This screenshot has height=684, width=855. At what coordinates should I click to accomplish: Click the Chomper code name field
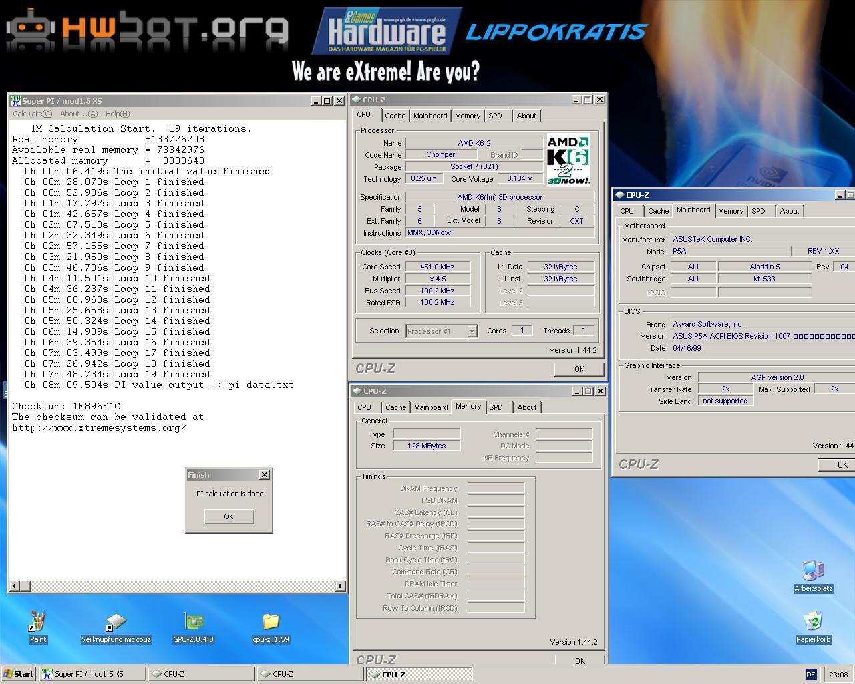tap(440, 155)
